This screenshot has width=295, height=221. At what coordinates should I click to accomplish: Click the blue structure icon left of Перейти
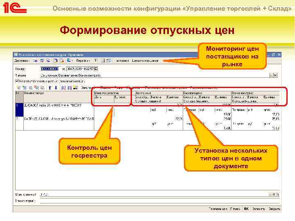(x=69, y=61)
